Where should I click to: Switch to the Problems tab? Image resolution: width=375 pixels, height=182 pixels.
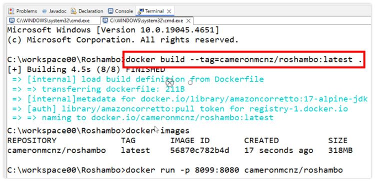23,11
